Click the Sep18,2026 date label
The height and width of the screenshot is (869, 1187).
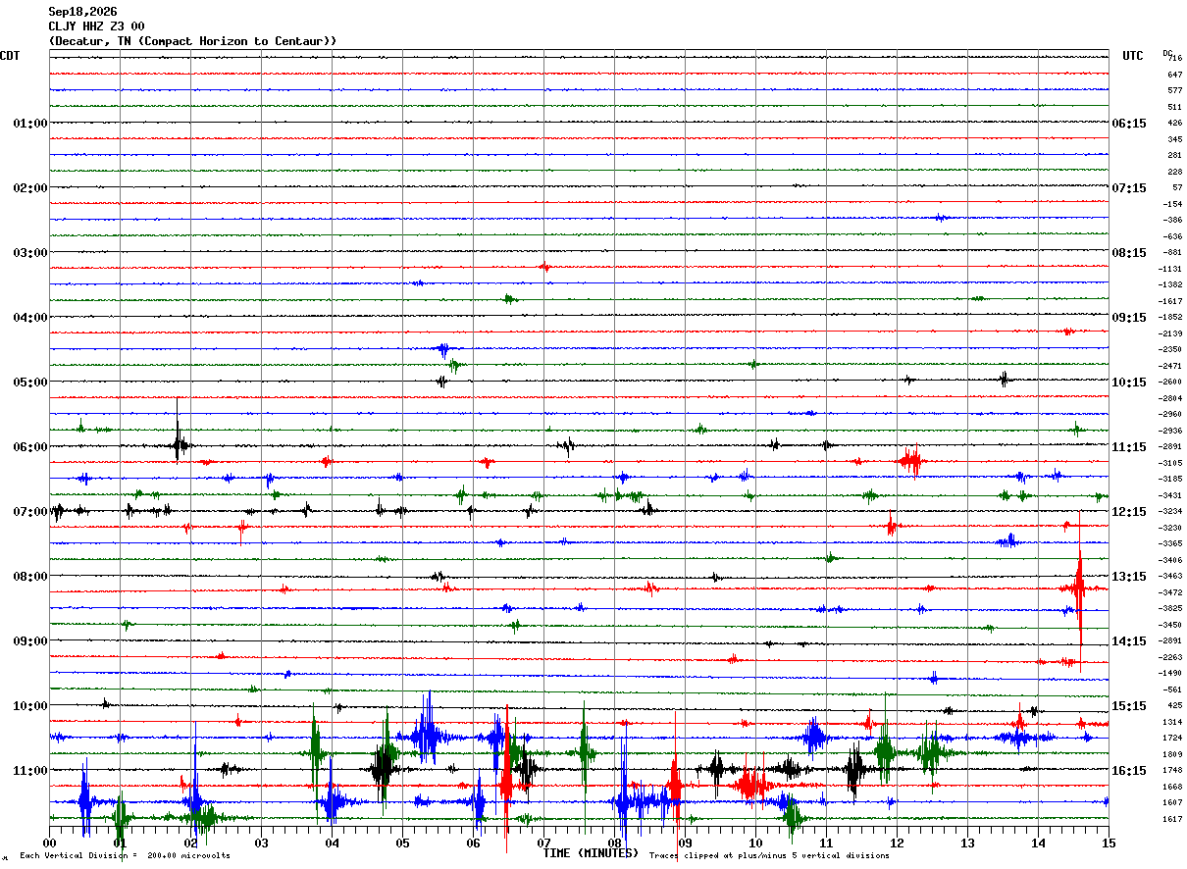(82, 12)
